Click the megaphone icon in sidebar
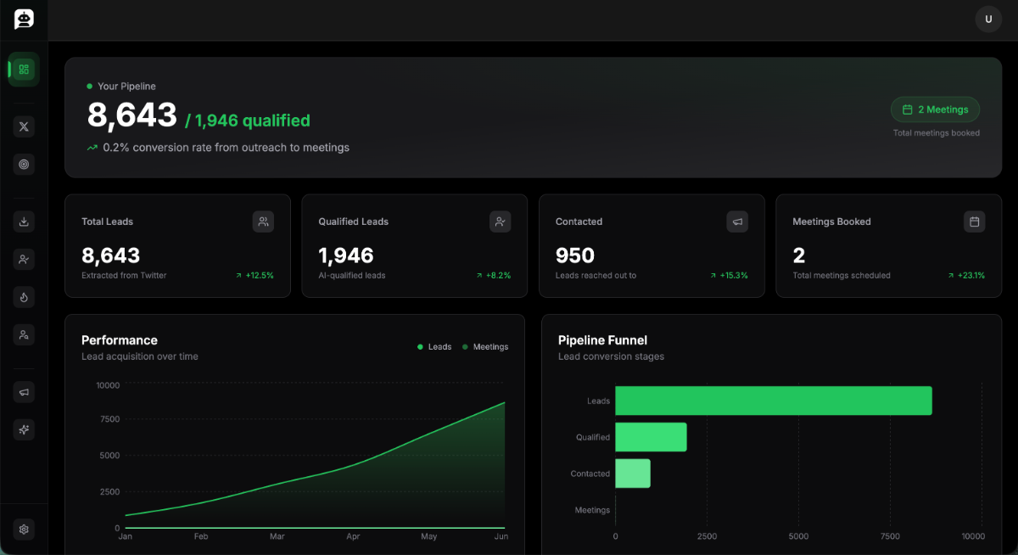This screenshot has width=1018, height=555. click(x=24, y=391)
